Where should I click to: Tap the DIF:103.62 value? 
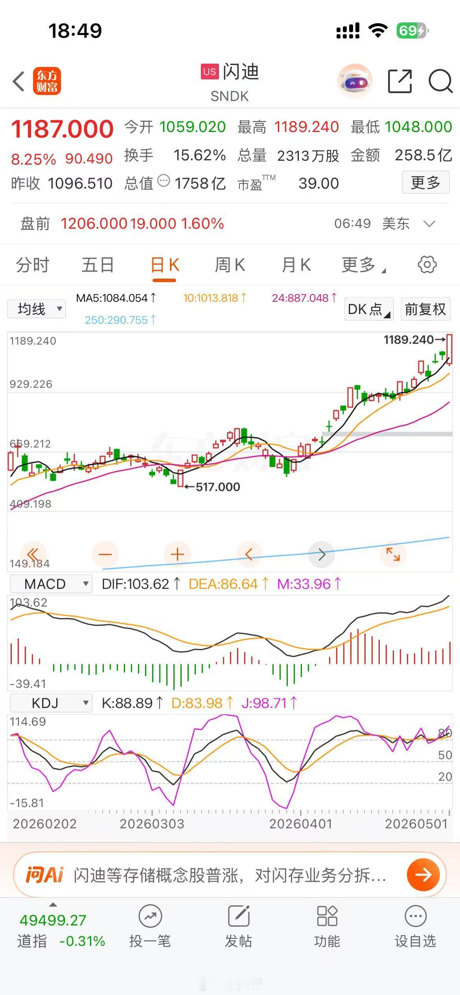pos(141,584)
